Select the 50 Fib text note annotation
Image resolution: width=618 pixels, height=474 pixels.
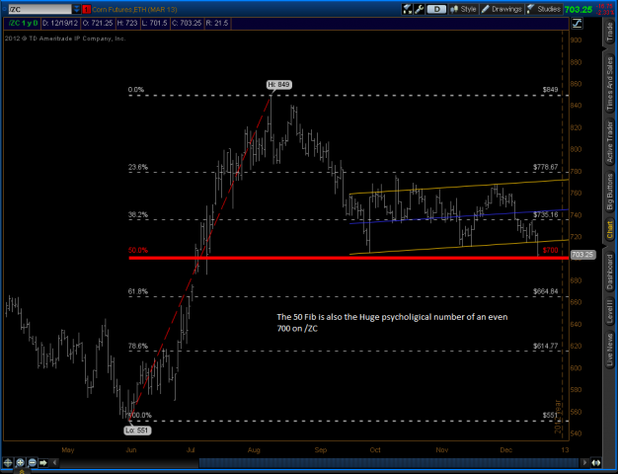pos(392,323)
